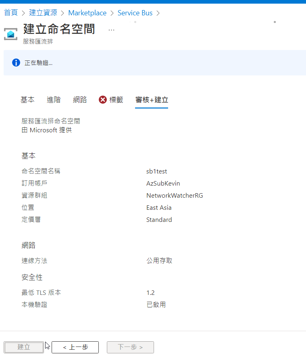Click the 資源群組 label

point(34,195)
